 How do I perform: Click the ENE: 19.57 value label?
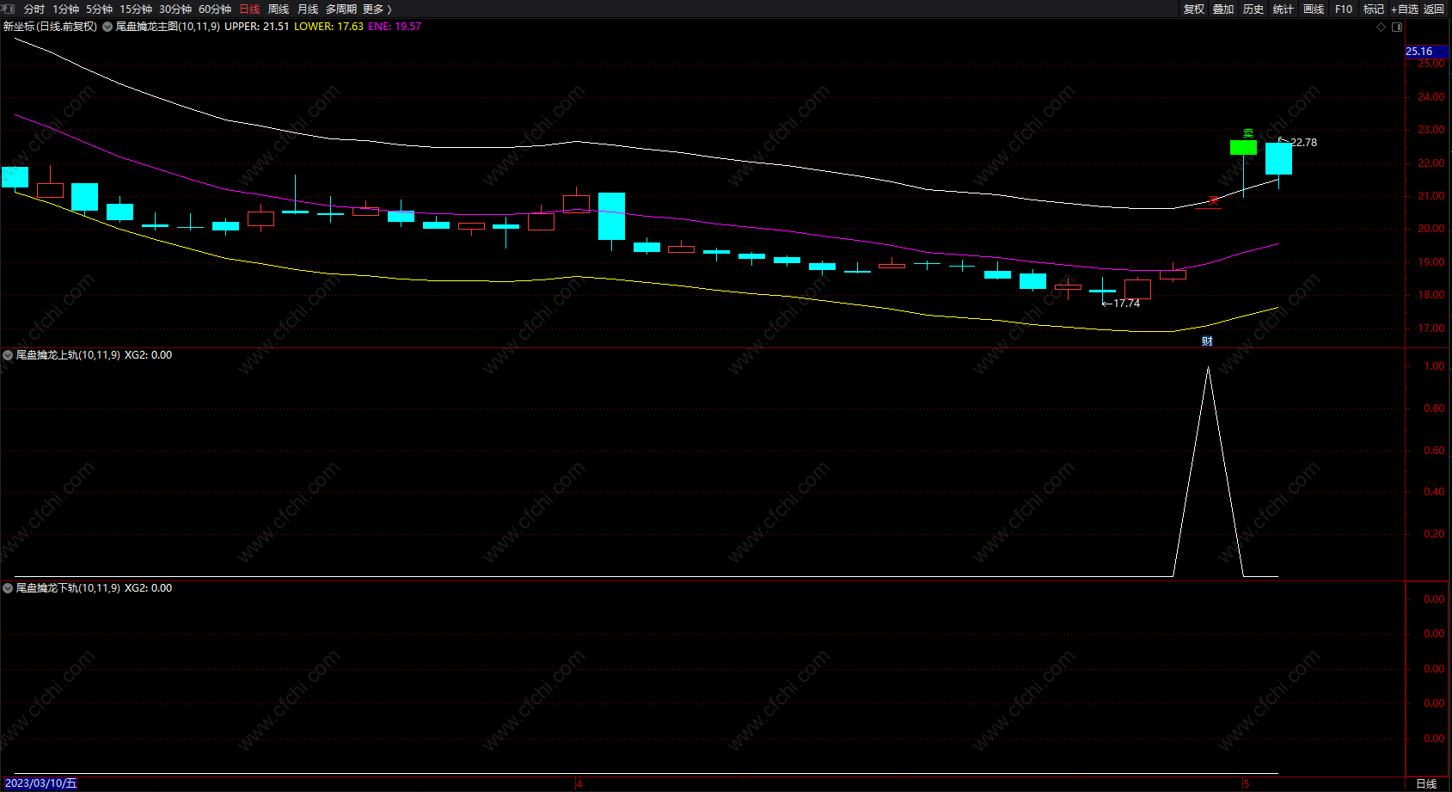tap(395, 27)
